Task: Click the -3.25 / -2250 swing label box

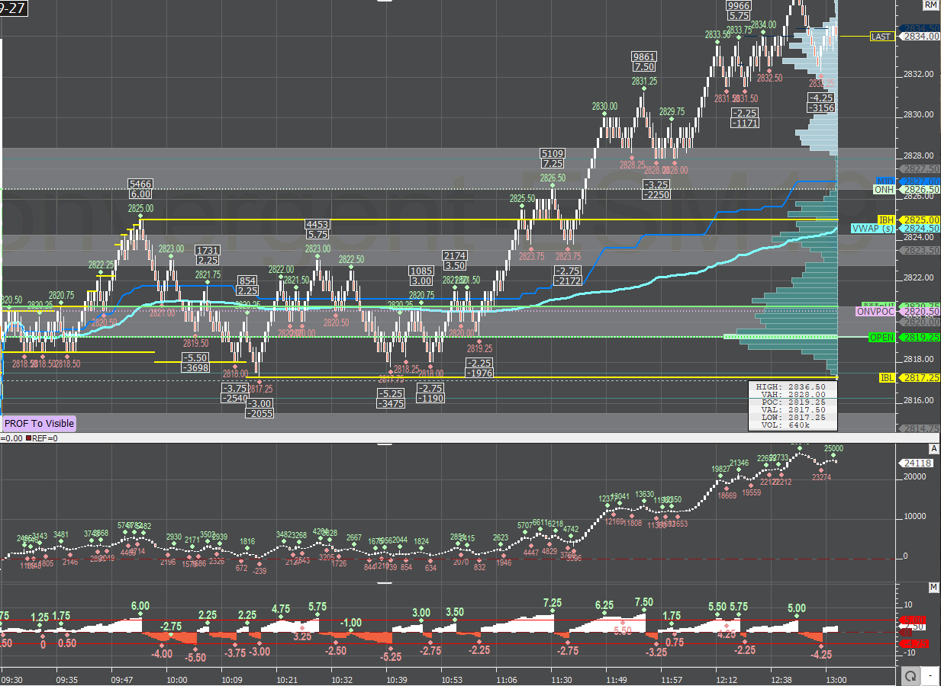Action: (657, 190)
